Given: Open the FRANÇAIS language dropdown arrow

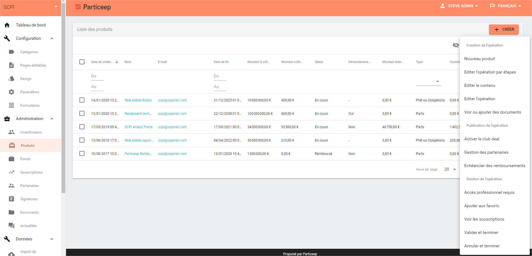Looking at the screenshot, I should (520, 6).
